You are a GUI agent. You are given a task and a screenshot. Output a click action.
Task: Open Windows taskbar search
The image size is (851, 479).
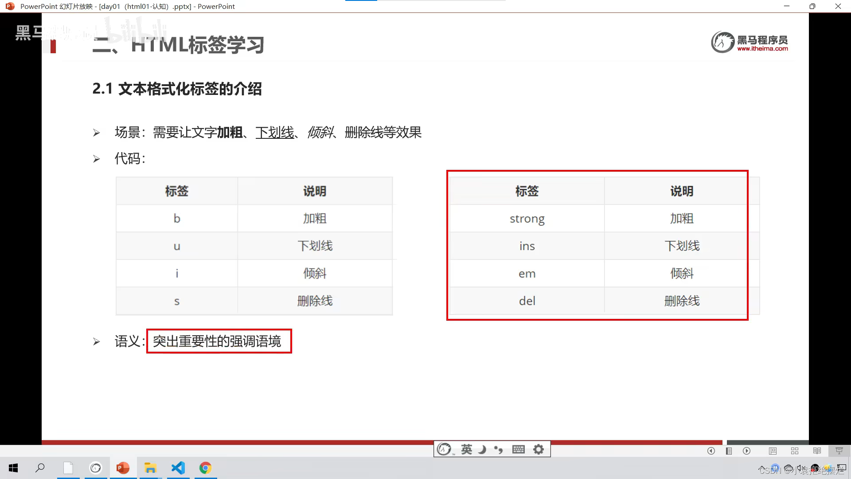(x=40, y=468)
